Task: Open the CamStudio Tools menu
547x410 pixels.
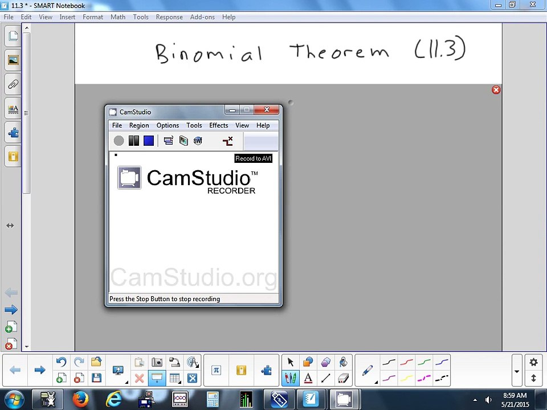Action: pyautogui.click(x=194, y=125)
